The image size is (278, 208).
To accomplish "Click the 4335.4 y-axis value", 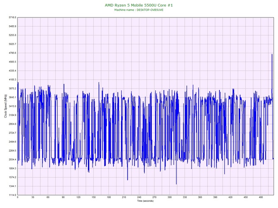I will coord(12,70).
